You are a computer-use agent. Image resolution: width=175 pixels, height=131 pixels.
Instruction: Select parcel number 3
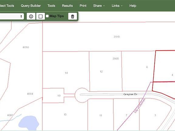(155, 115)
